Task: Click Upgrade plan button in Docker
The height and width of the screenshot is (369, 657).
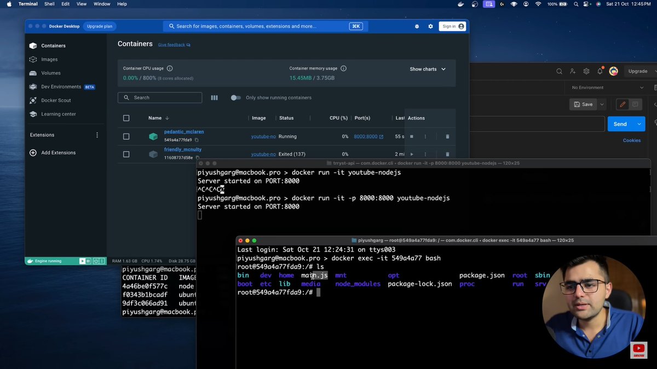Action: (100, 26)
